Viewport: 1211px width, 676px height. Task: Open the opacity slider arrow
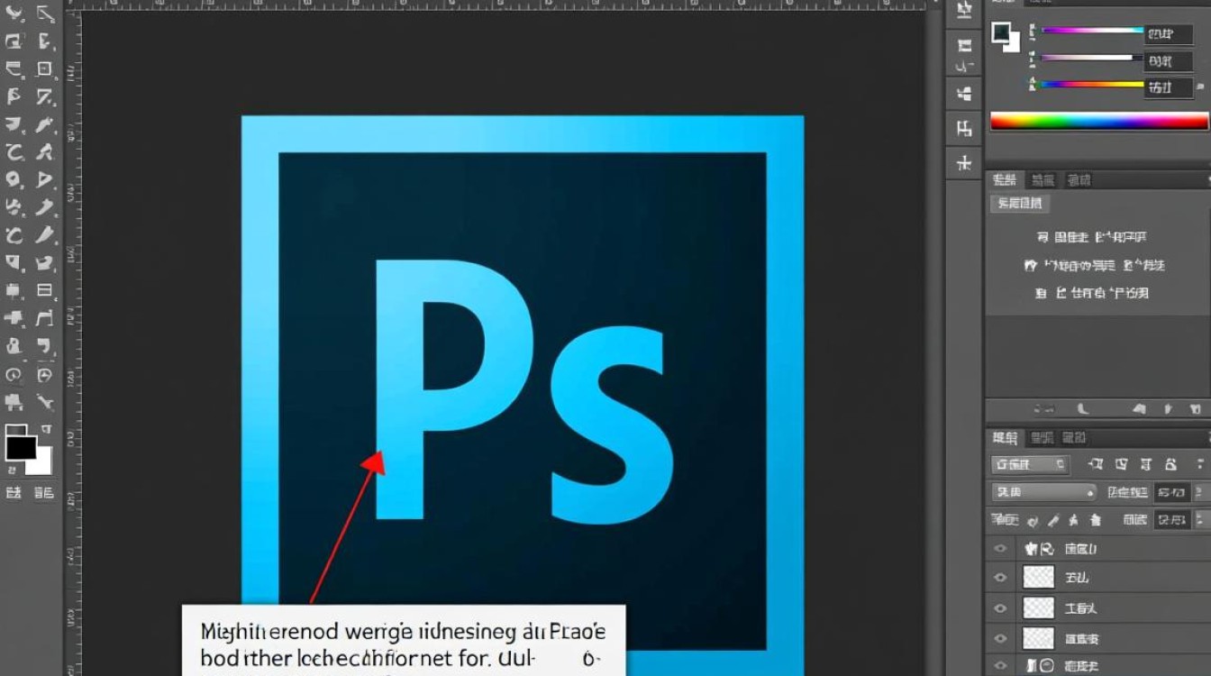(1199, 492)
